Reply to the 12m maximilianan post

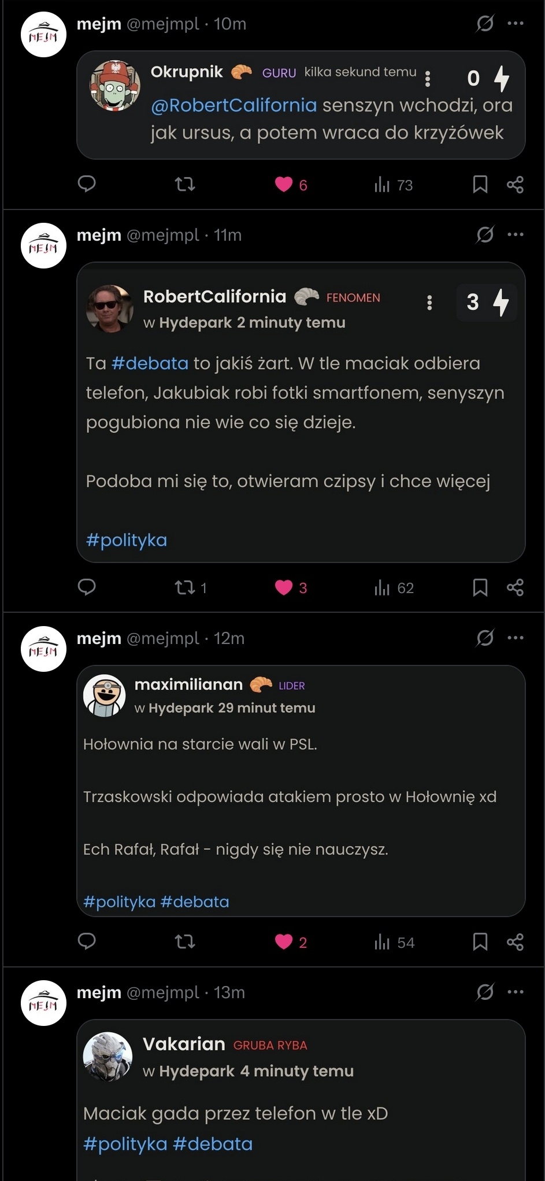87,941
